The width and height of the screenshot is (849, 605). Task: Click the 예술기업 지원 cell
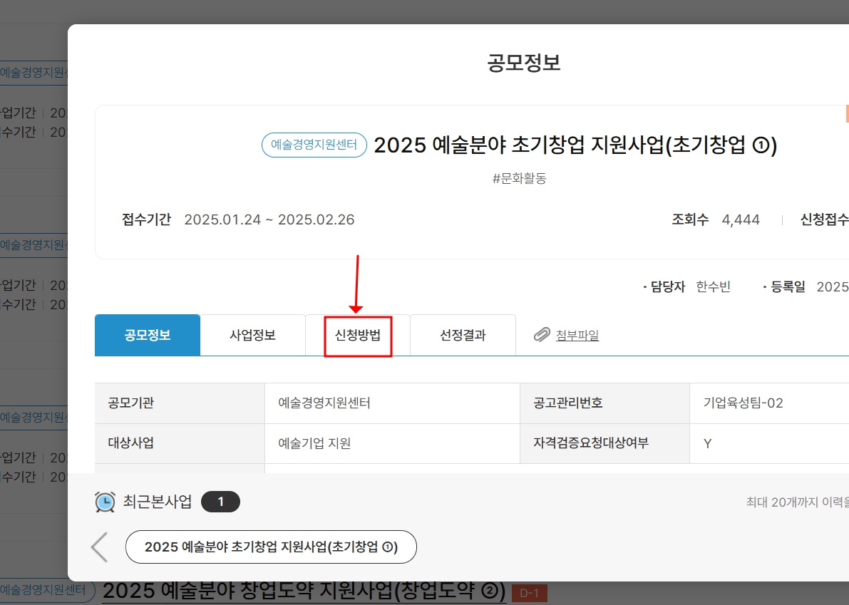pos(392,443)
